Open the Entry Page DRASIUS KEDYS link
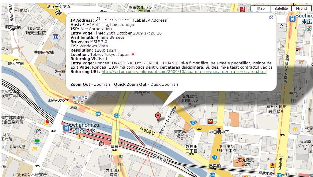This screenshot has height=177, width=313. point(183,63)
